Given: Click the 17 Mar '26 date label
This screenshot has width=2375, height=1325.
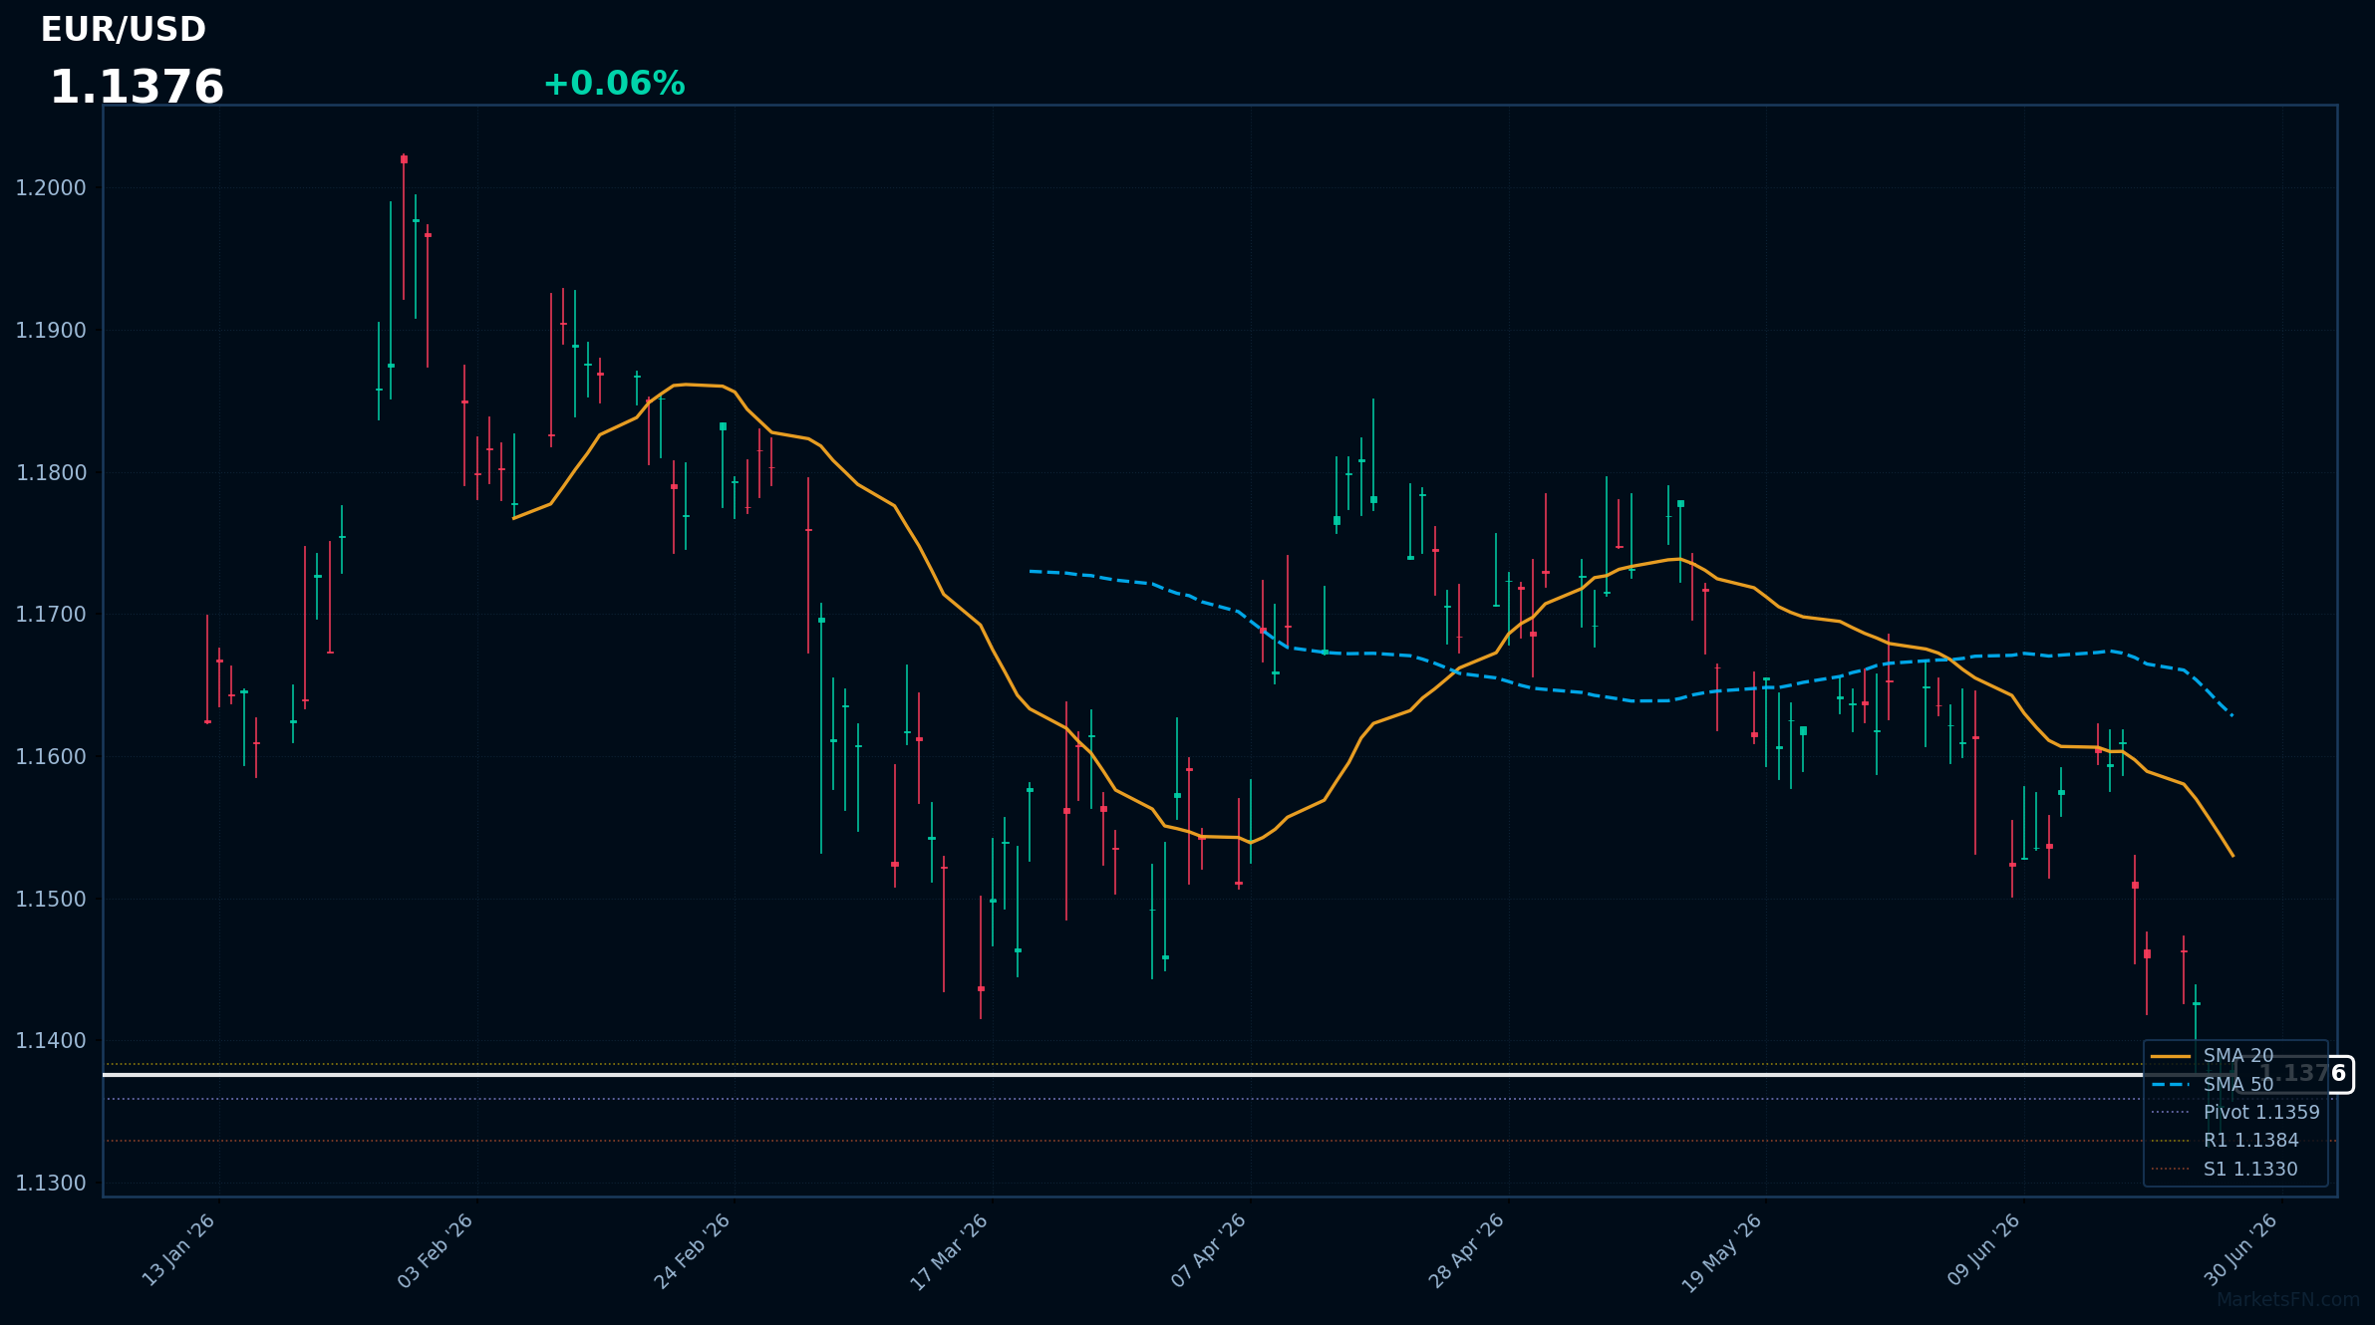Looking at the screenshot, I should pyautogui.click(x=950, y=1252).
